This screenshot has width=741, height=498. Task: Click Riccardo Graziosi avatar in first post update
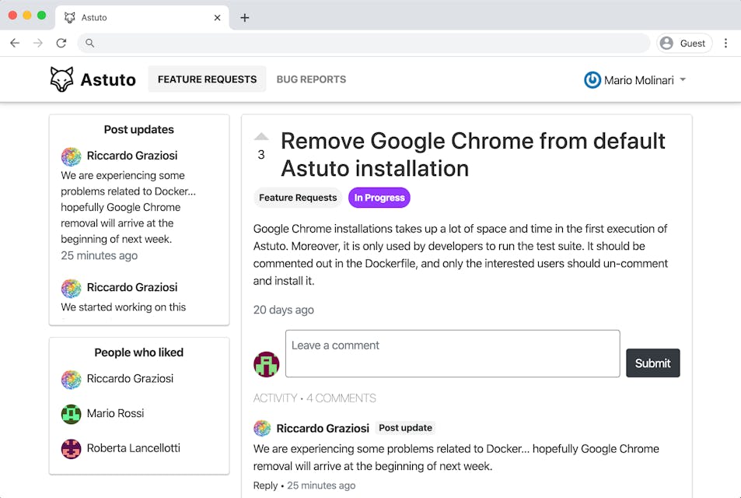pyautogui.click(x=71, y=156)
